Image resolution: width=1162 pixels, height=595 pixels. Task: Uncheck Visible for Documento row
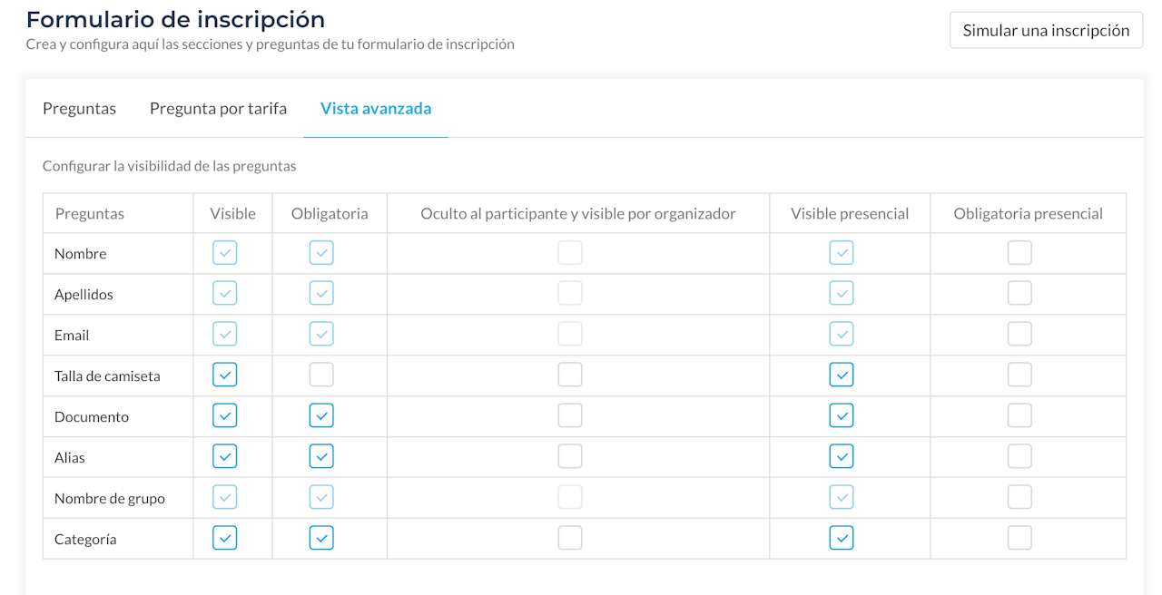pos(224,415)
